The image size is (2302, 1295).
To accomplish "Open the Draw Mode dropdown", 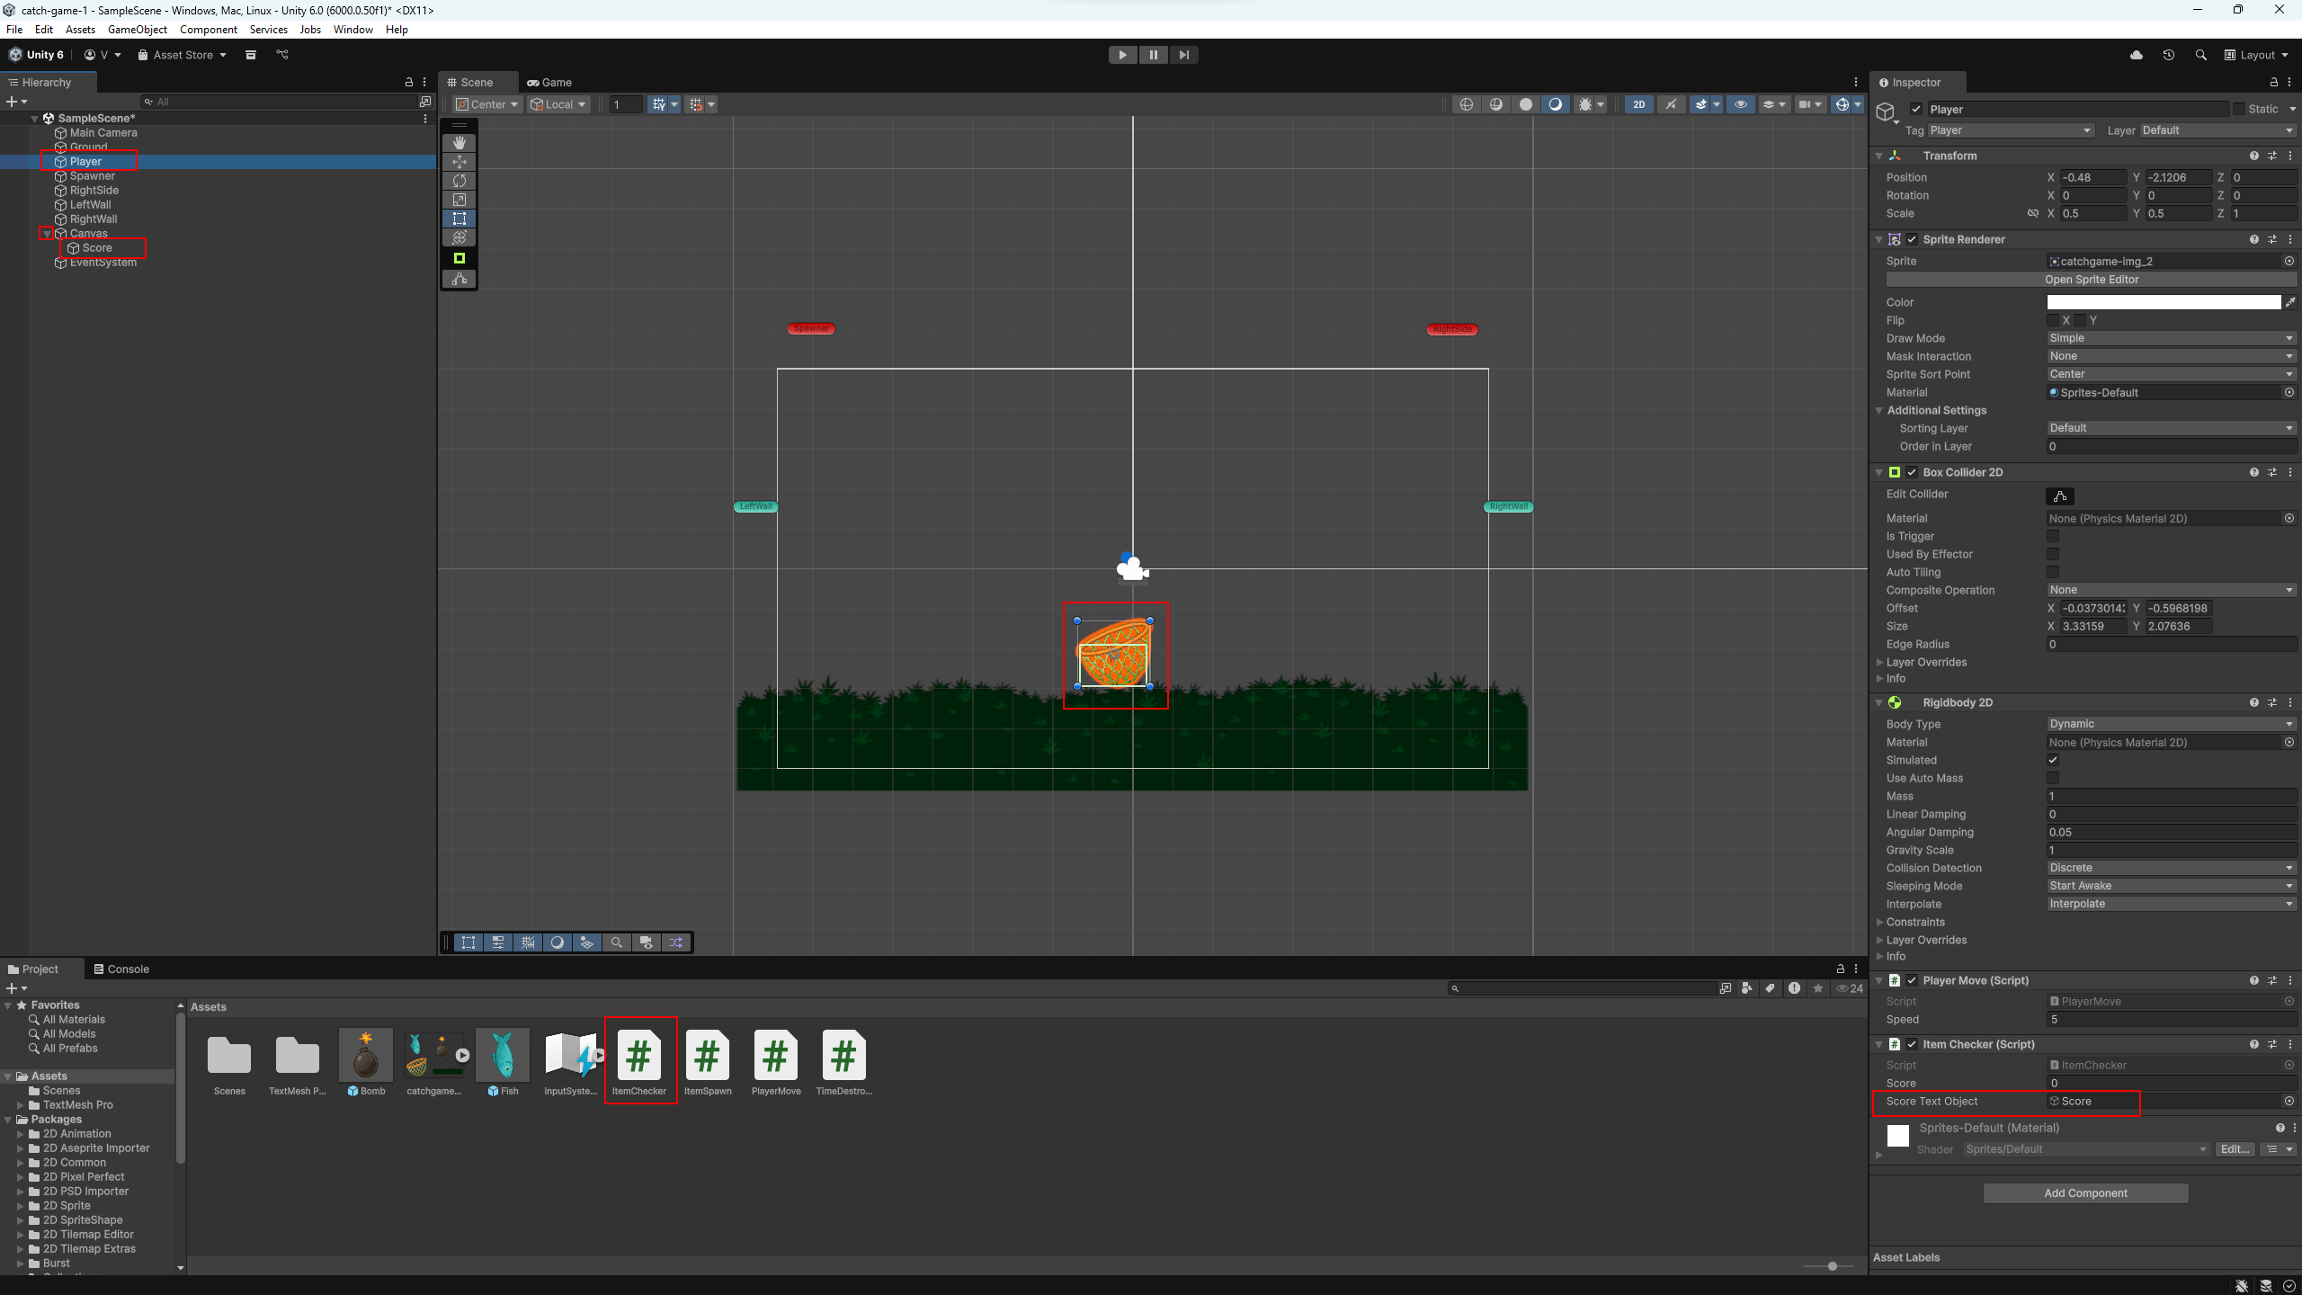I will (x=2171, y=338).
